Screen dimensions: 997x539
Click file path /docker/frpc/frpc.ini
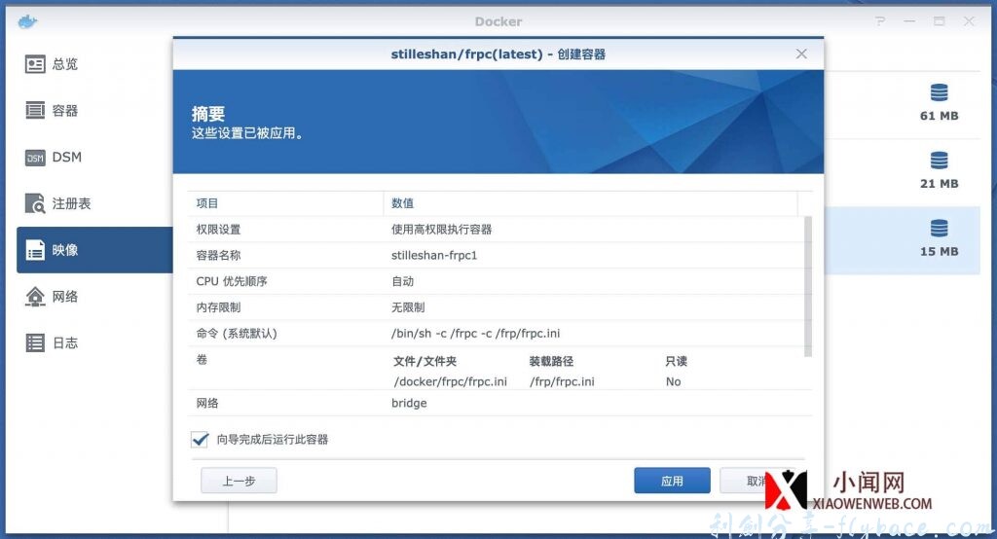click(450, 381)
